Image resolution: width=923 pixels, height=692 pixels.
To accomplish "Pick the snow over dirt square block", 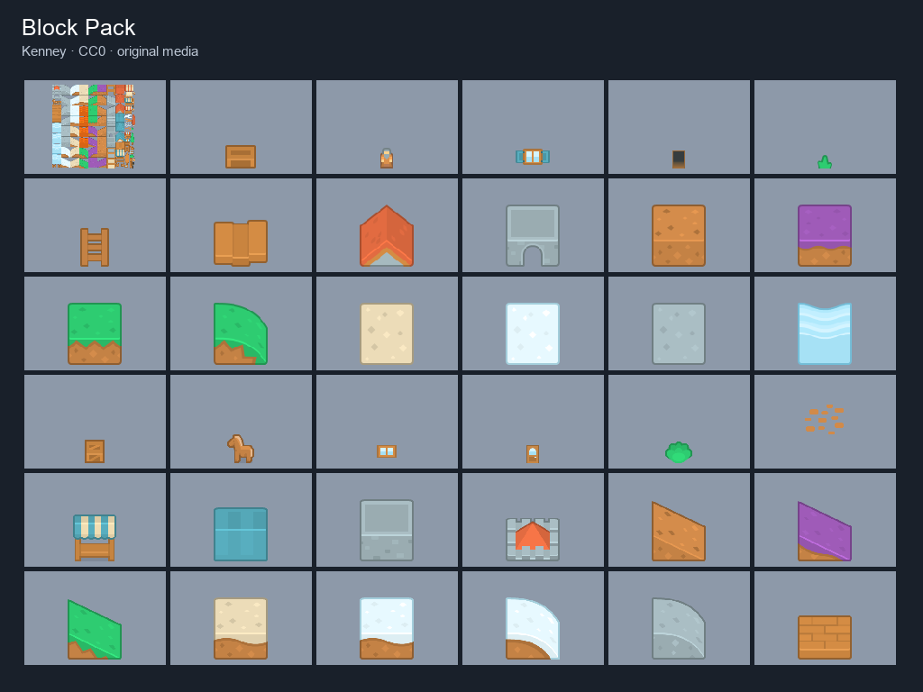I will pos(387,628).
